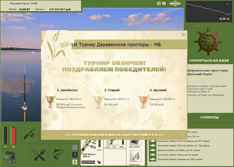Click the fishing rod on the water
The image size is (234, 167).
click(x=24, y=93)
